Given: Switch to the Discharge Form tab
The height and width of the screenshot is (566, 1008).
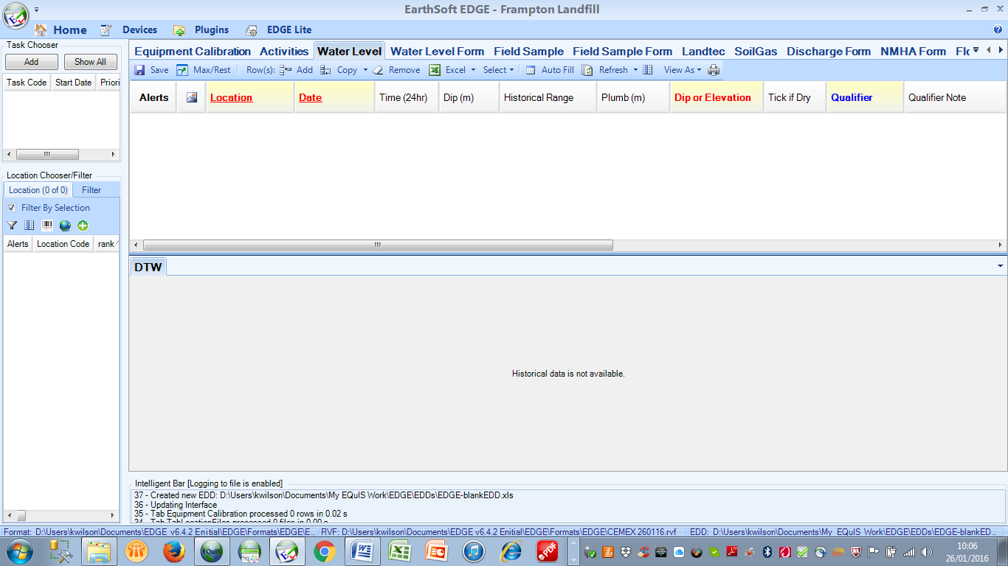Looking at the screenshot, I should click(x=829, y=52).
